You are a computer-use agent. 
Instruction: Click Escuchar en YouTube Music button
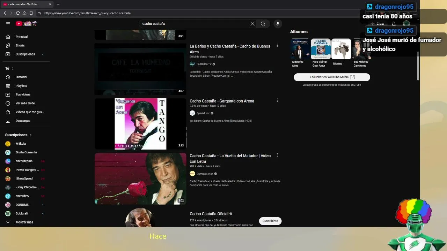point(332,77)
